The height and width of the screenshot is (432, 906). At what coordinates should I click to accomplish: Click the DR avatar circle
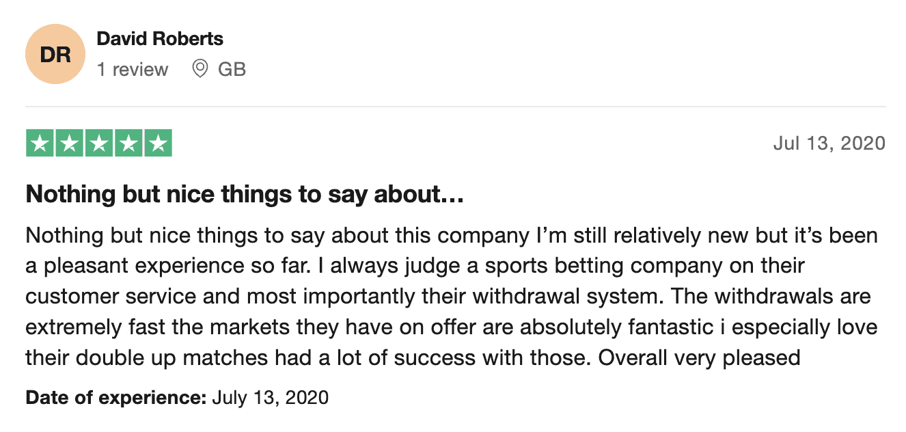55,55
